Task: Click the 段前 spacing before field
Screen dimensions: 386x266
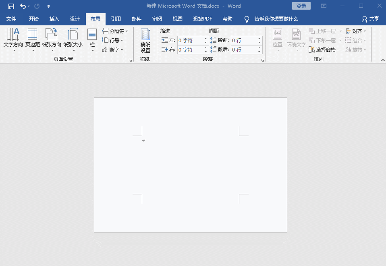Action: point(244,41)
